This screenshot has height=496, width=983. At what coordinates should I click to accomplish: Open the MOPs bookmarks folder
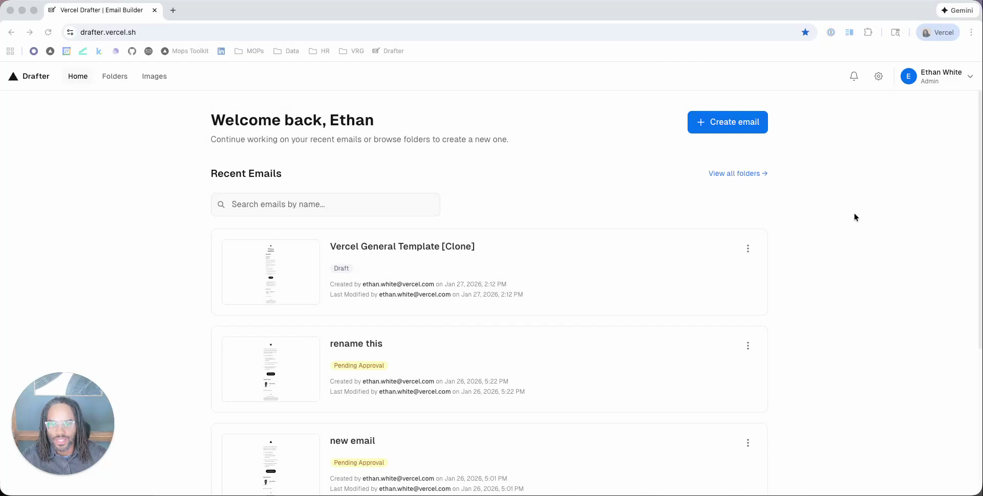[249, 51]
